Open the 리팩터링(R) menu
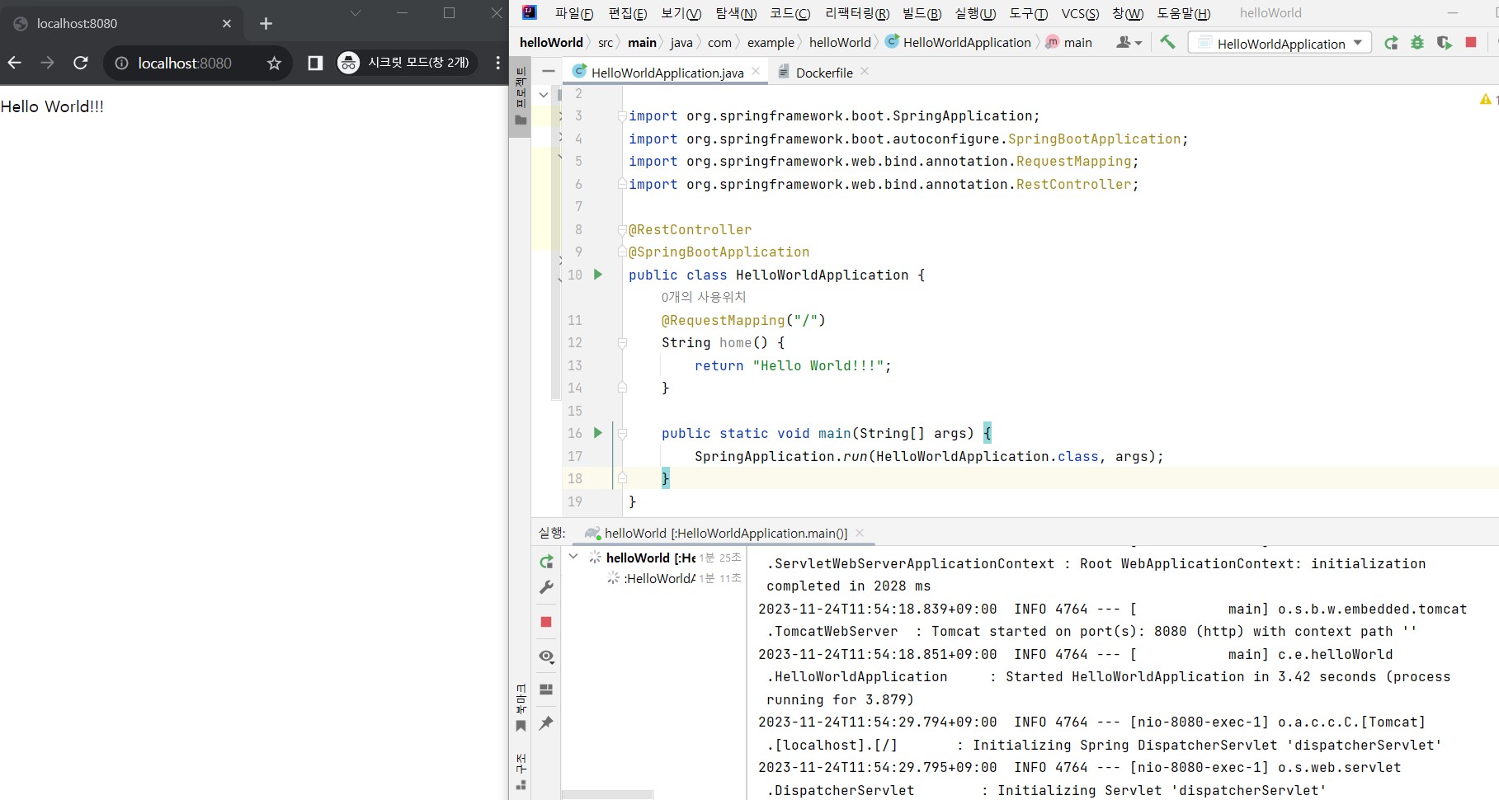Image resolution: width=1499 pixels, height=800 pixels. click(857, 13)
